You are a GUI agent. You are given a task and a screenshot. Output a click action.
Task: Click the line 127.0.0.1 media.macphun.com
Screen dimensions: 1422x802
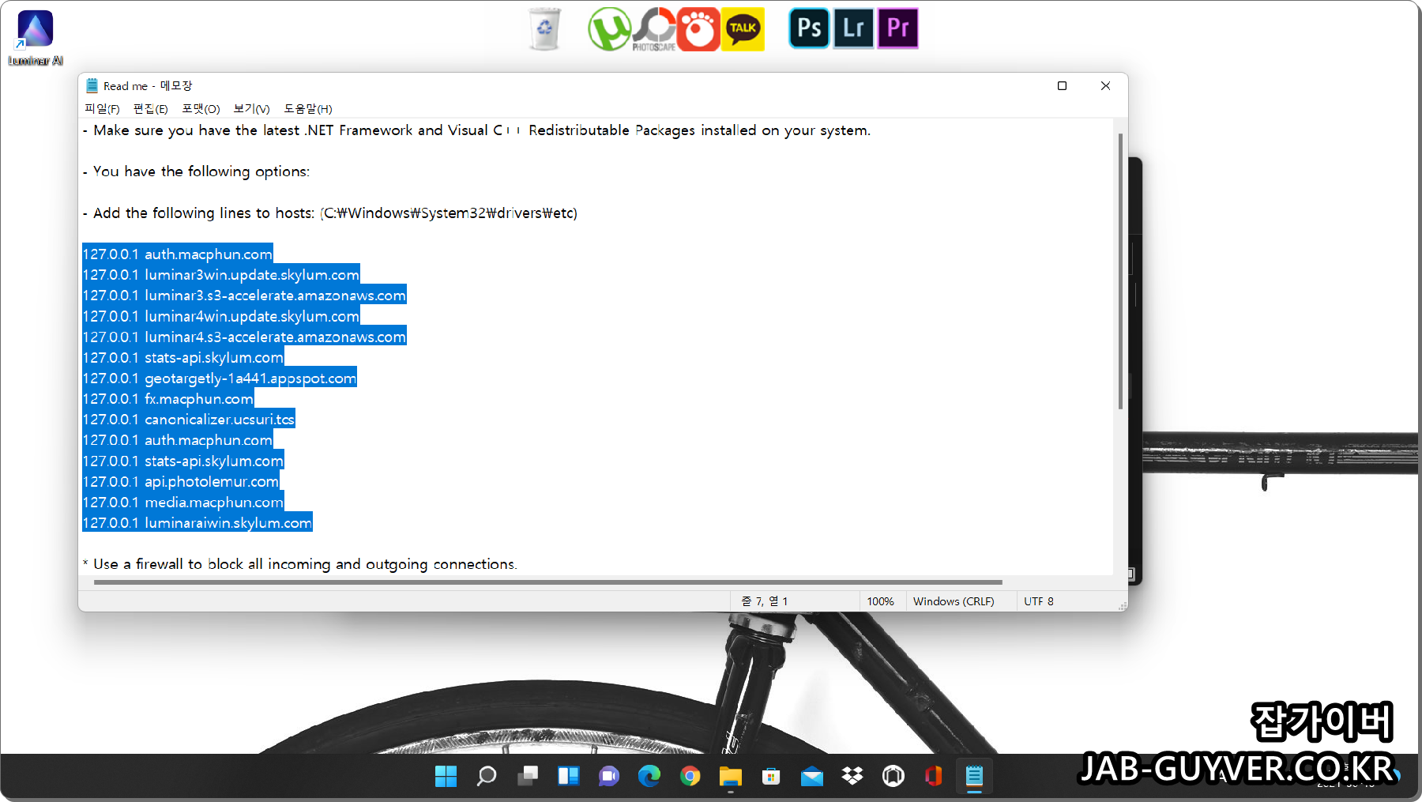click(183, 502)
